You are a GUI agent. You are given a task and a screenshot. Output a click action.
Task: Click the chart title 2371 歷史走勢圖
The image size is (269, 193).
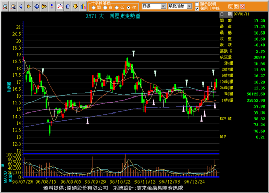click(x=113, y=16)
